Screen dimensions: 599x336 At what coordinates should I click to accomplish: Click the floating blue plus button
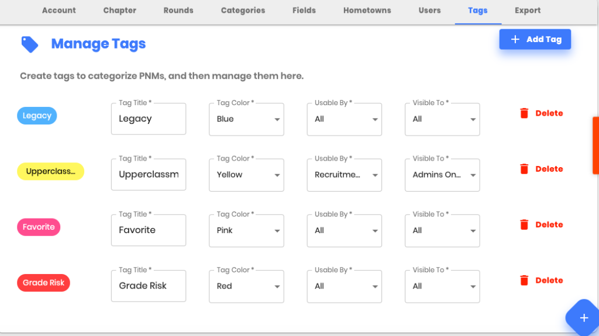pyautogui.click(x=583, y=318)
